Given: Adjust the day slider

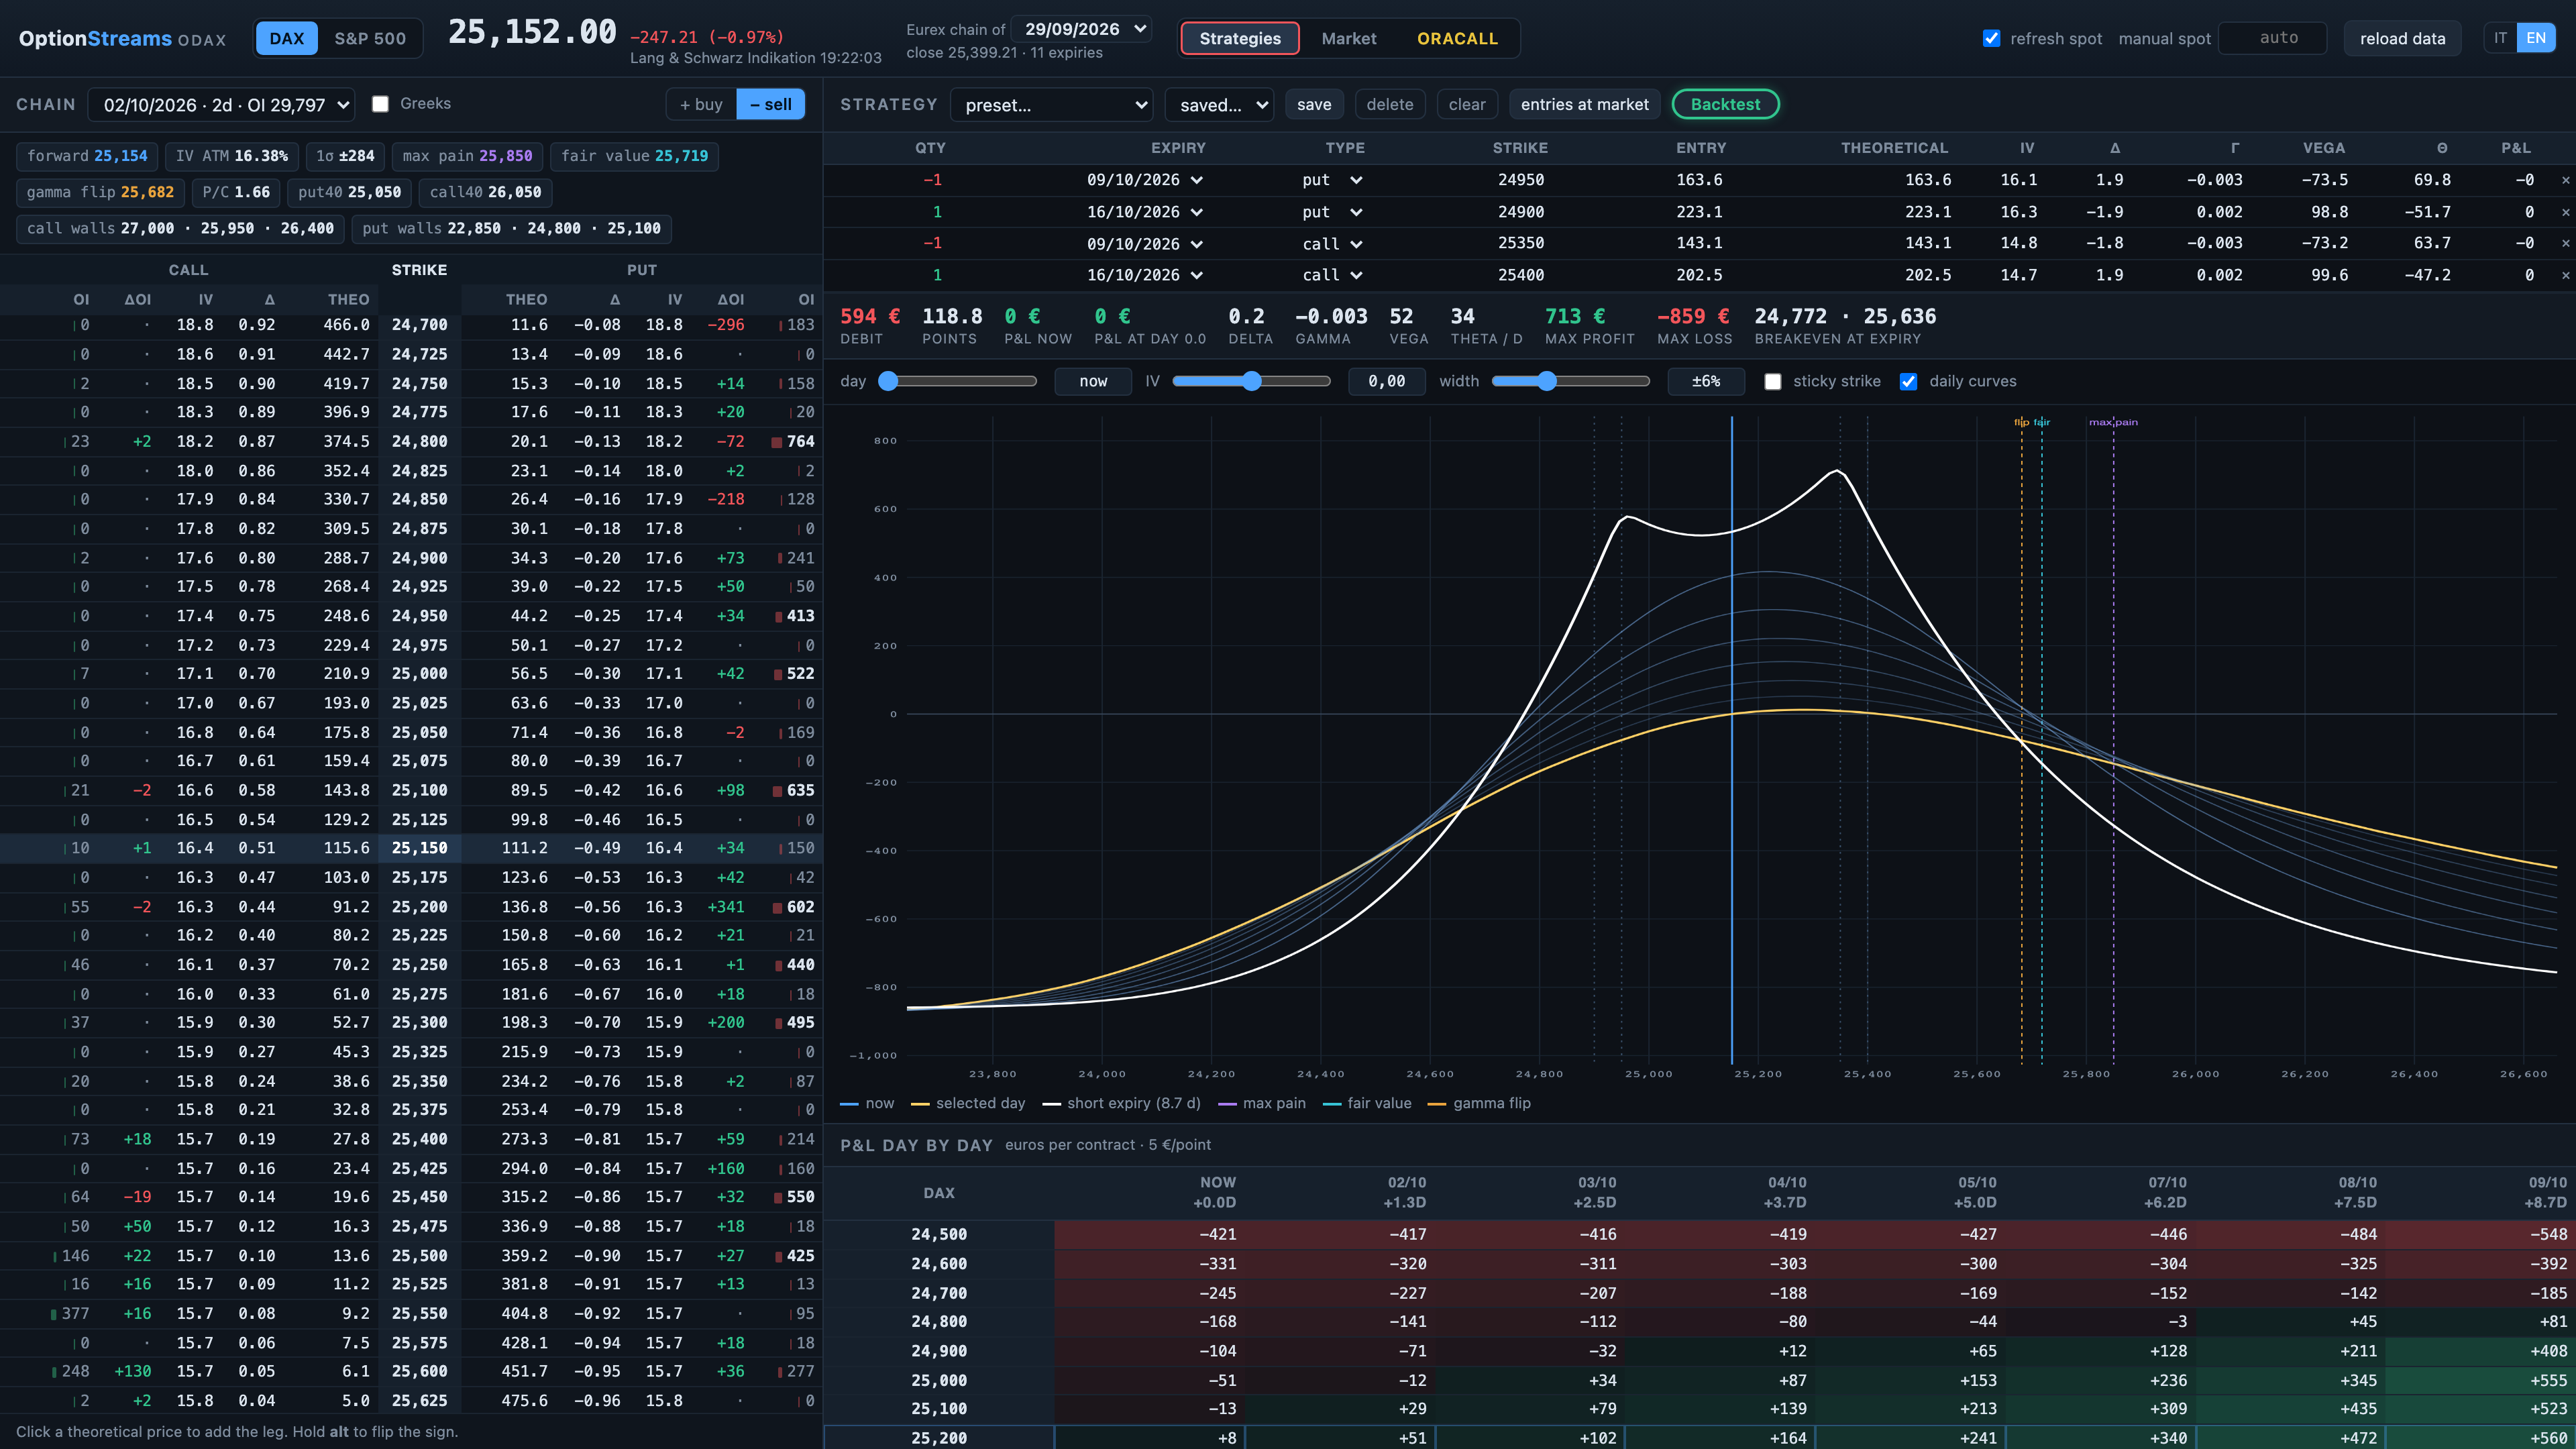Looking at the screenshot, I should tap(958, 381).
